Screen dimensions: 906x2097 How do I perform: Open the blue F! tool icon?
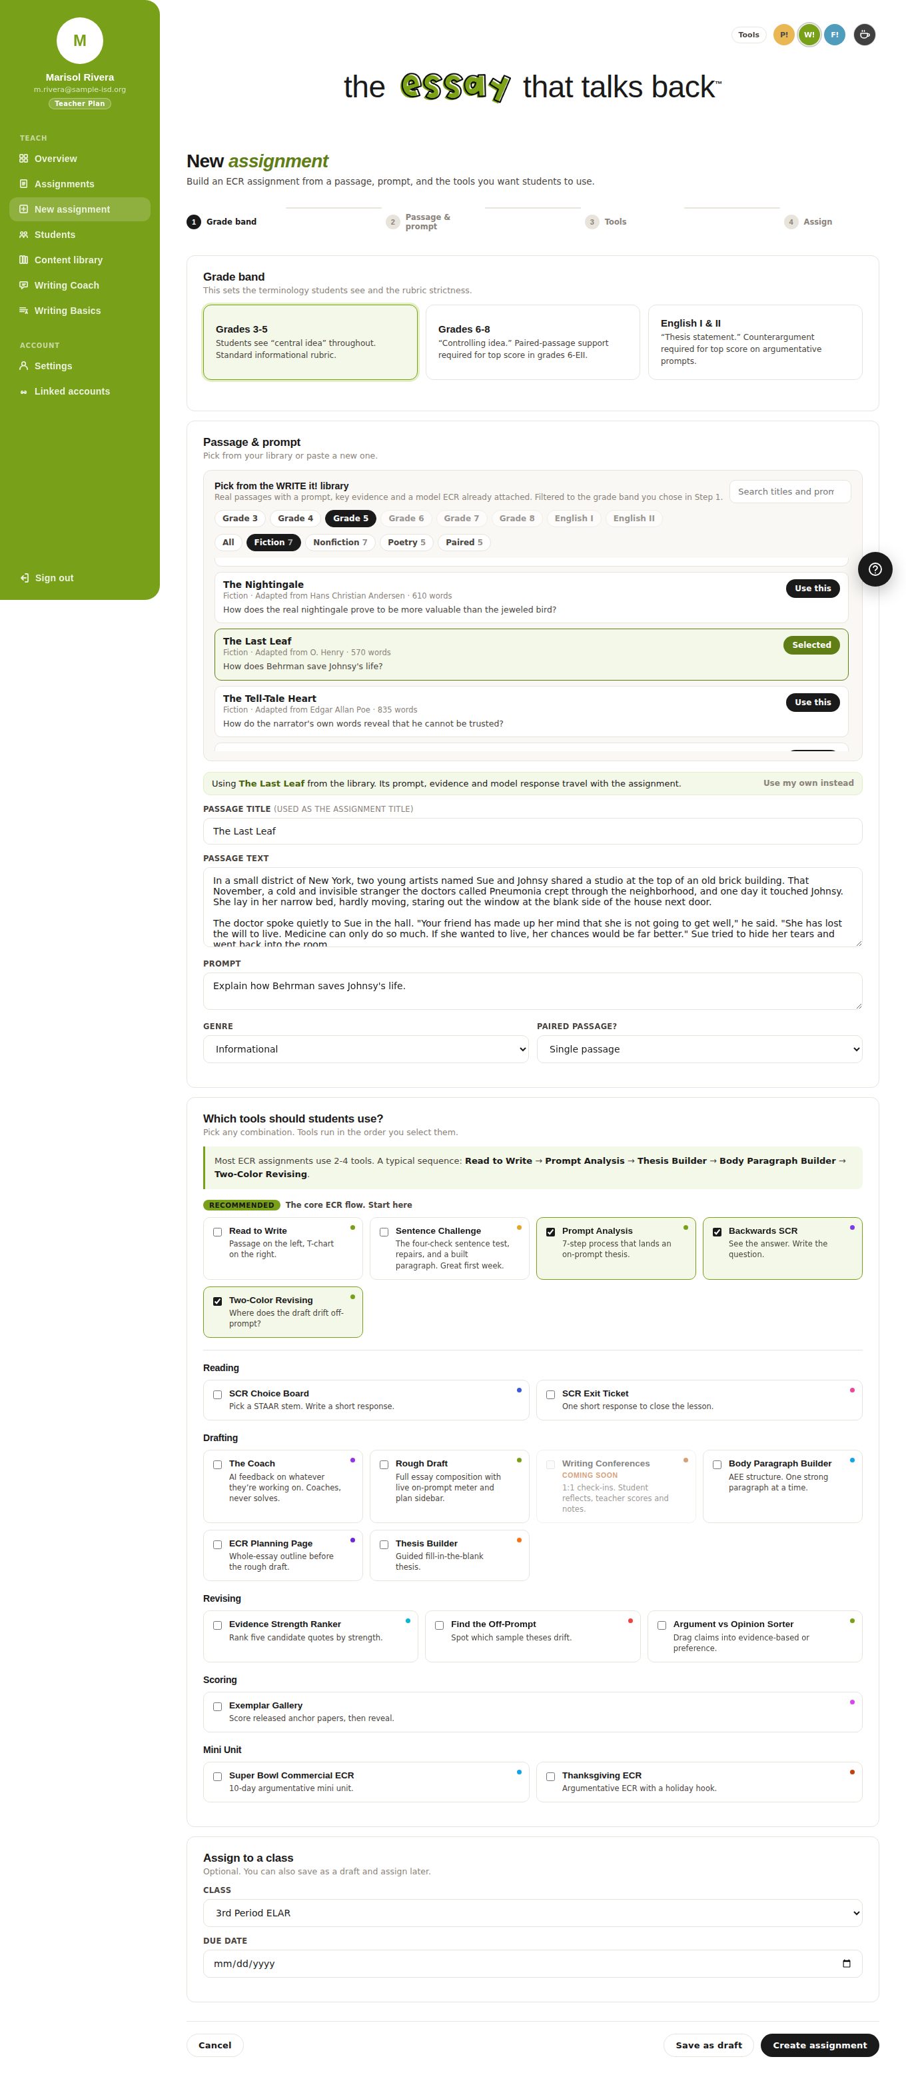coord(835,35)
